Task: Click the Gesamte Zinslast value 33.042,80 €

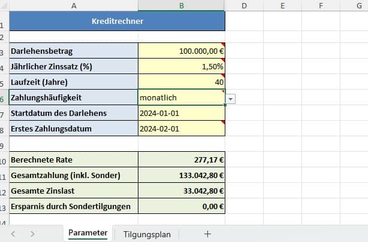Action: 181,191
